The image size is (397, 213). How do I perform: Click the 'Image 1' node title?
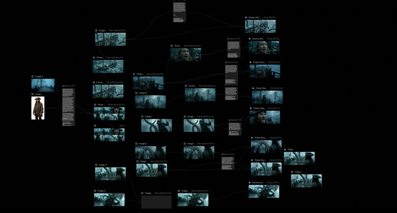pyautogui.click(x=149, y=116)
